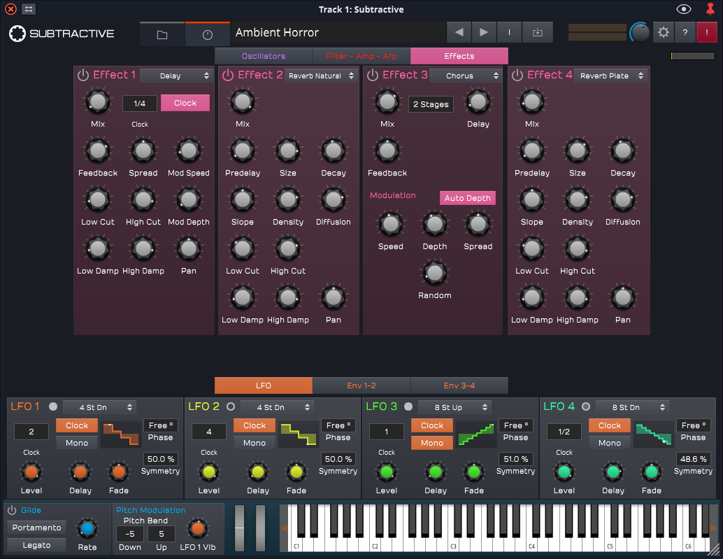
Task: Go to next preset arrow
Action: click(x=484, y=32)
